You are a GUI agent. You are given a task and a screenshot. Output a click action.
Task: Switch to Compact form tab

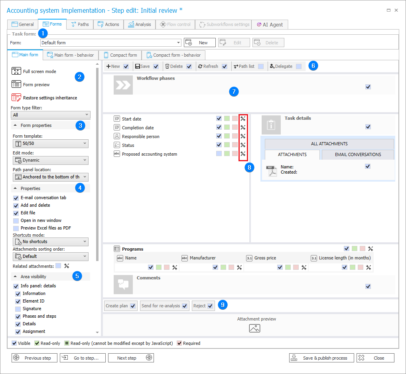click(x=120, y=55)
